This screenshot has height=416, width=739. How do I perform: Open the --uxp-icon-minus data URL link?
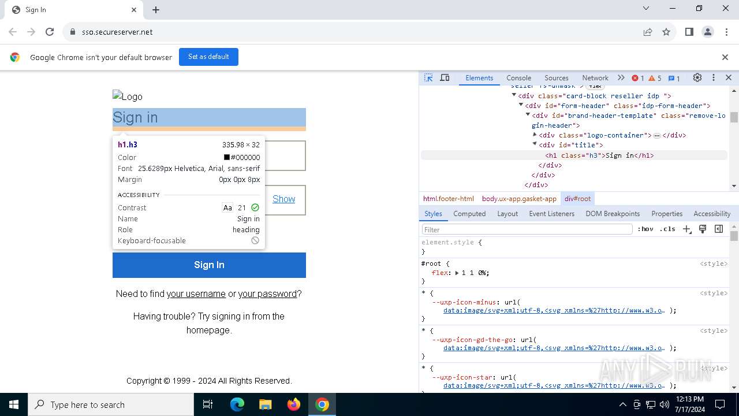pyautogui.click(x=554, y=310)
